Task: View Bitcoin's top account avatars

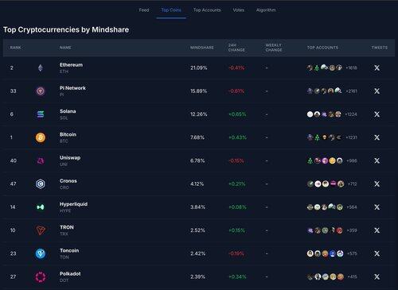Action: [x=324, y=137]
